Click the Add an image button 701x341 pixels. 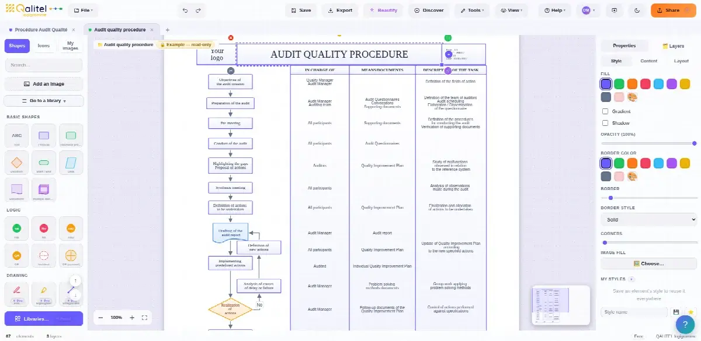tap(44, 84)
